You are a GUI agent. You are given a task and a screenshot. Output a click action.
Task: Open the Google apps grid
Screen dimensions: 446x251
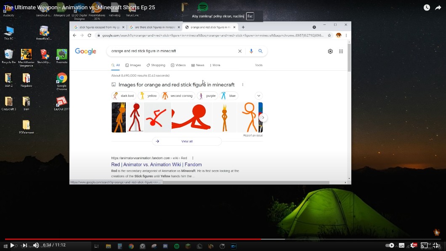pyautogui.click(x=341, y=51)
